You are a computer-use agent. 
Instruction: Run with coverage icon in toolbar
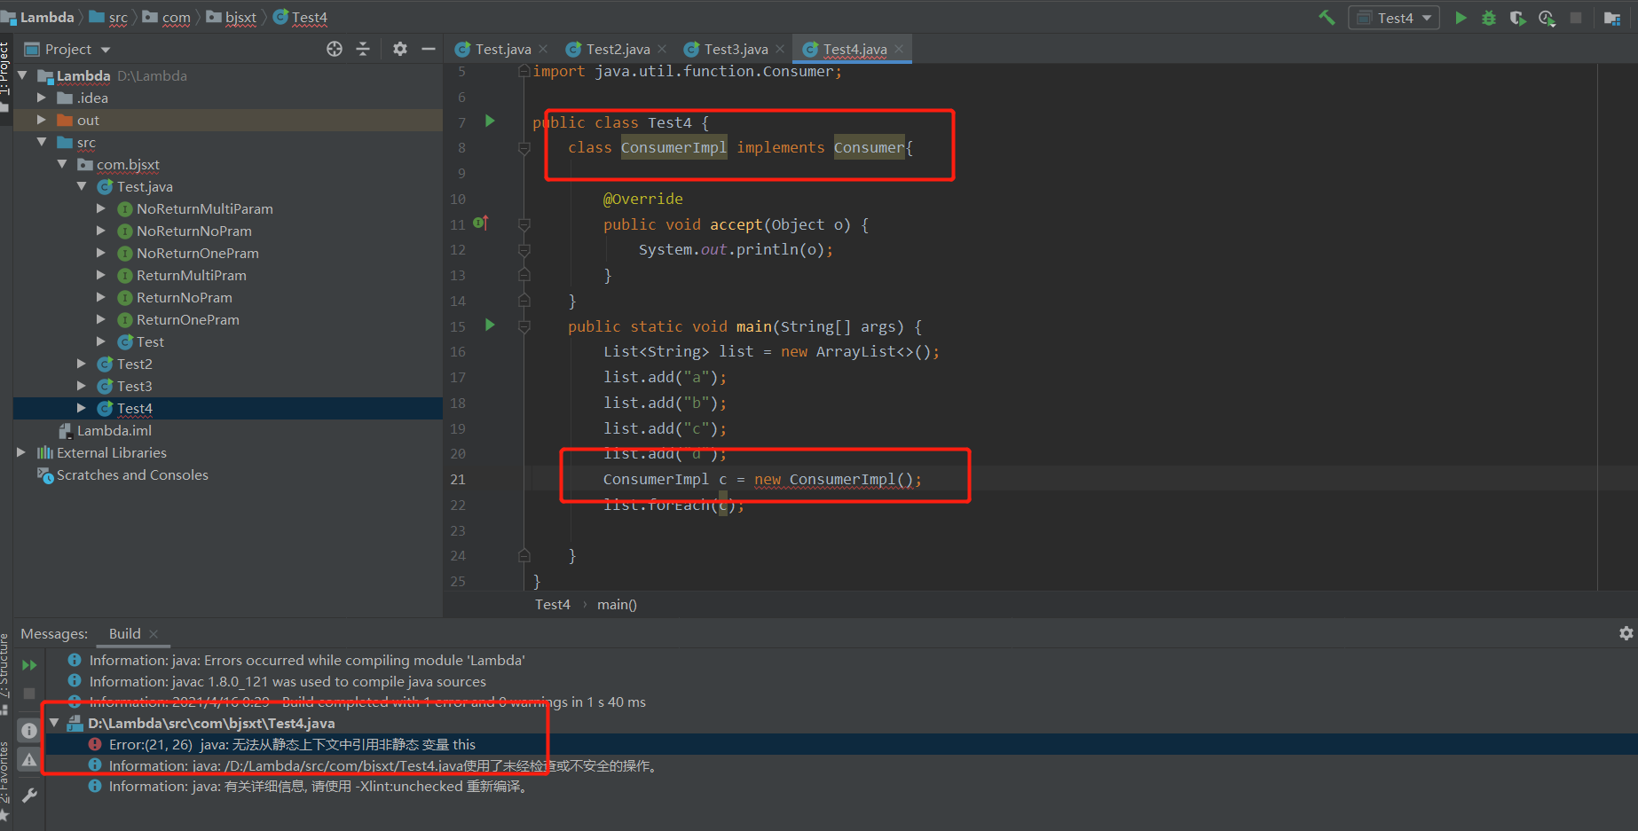[x=1518, y=18]
